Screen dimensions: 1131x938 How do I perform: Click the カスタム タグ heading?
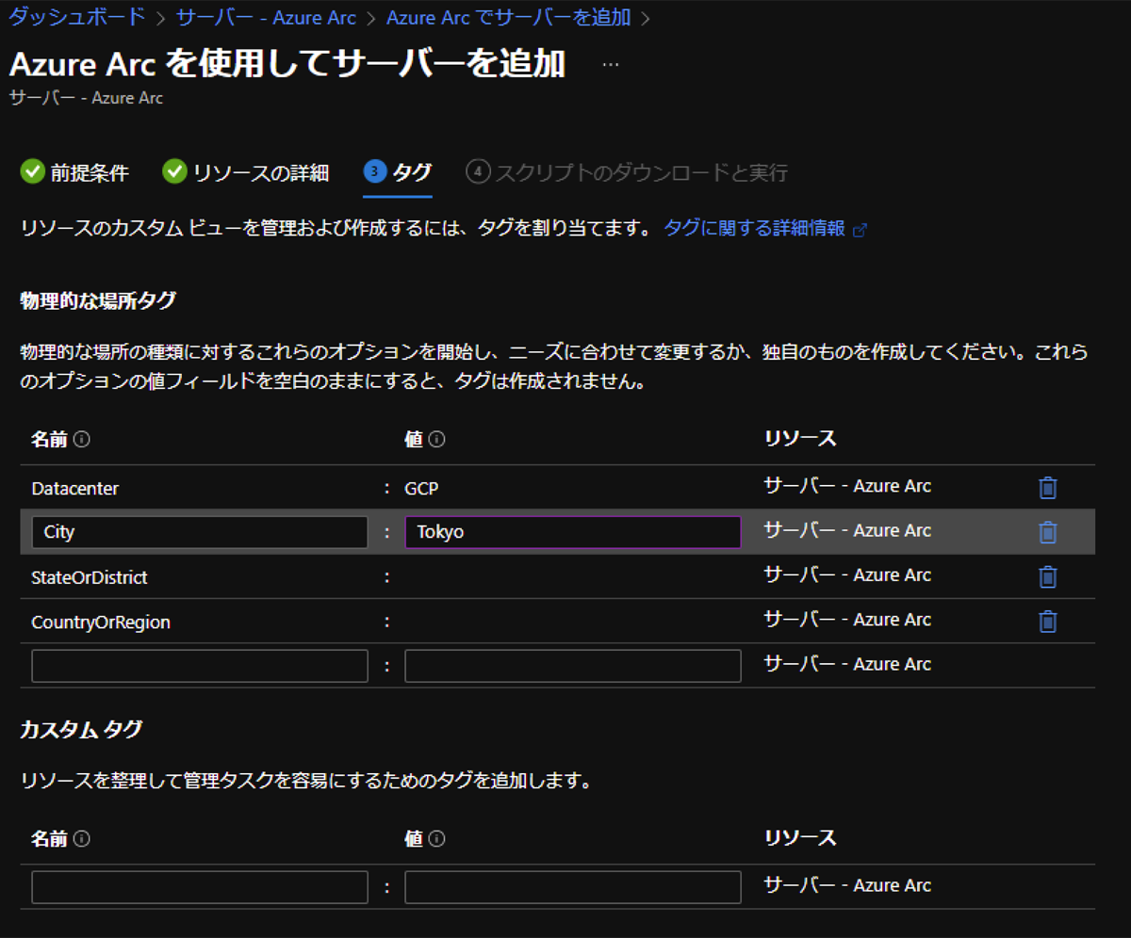[x=81, y=729]
